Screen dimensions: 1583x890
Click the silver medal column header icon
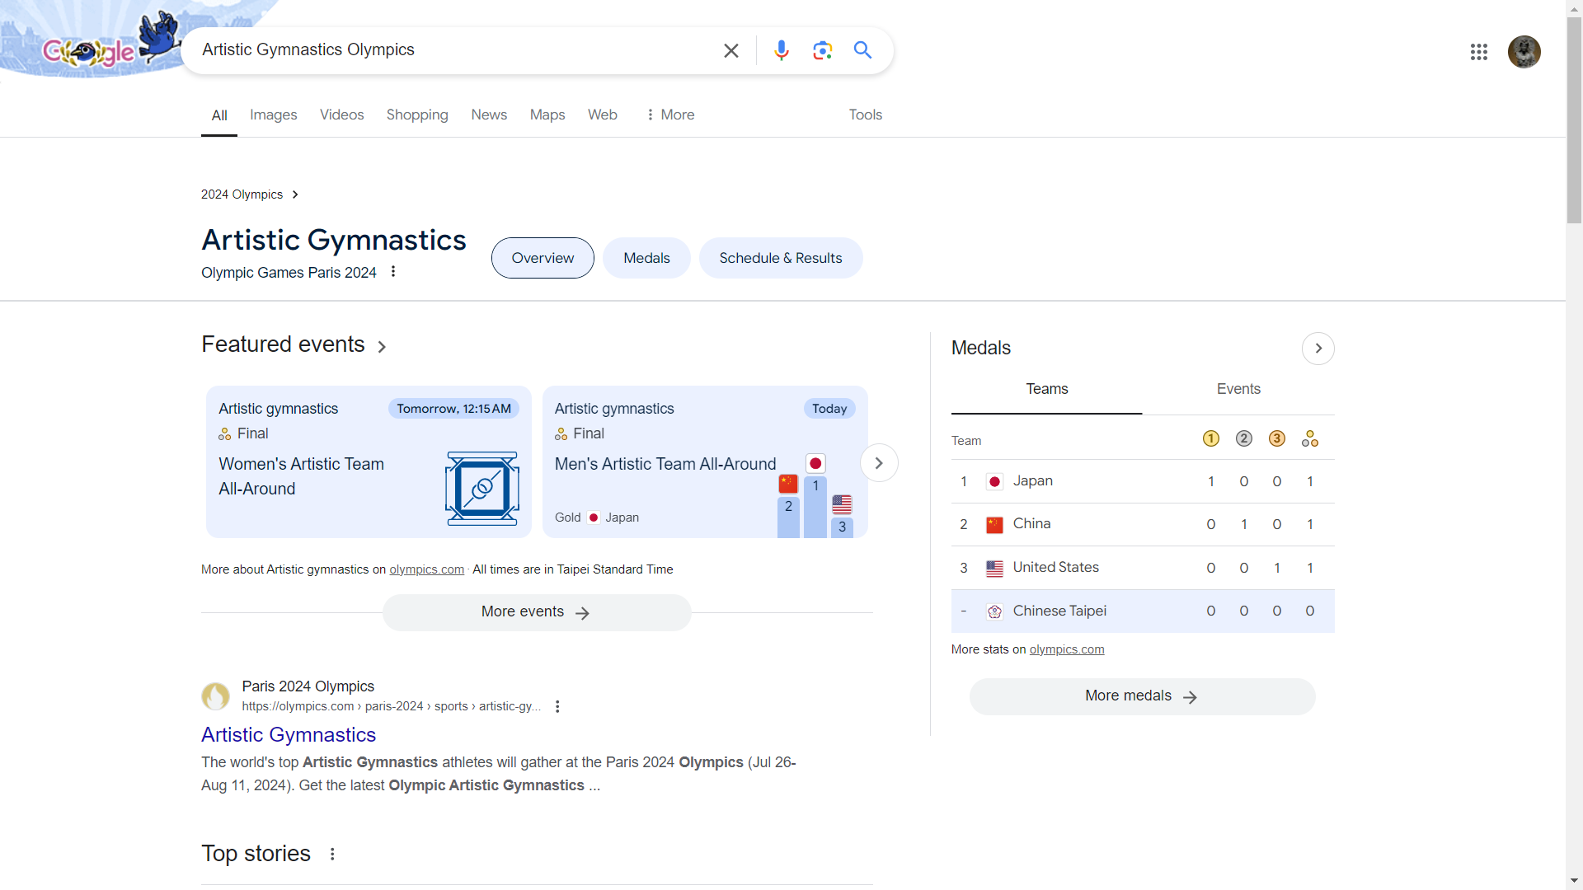(1243, 438)
